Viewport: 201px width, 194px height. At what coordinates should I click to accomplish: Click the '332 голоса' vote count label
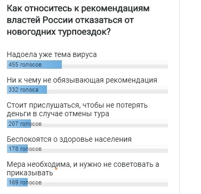[23, 90]
